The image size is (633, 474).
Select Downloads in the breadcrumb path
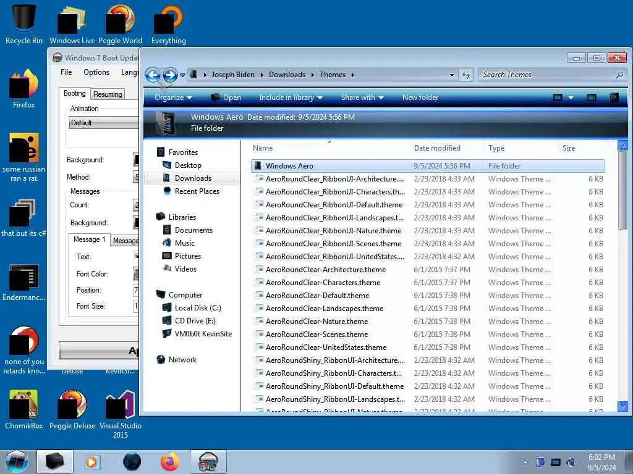point(287,75)
